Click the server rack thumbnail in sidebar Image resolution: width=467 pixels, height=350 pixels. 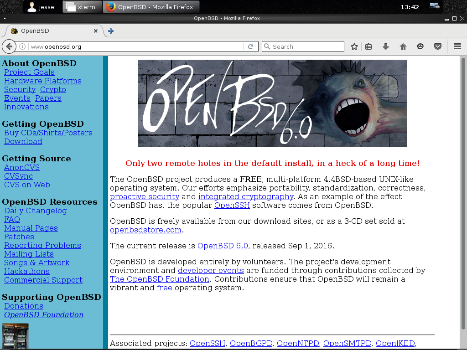pyautogui.click(x=16, y=336)
